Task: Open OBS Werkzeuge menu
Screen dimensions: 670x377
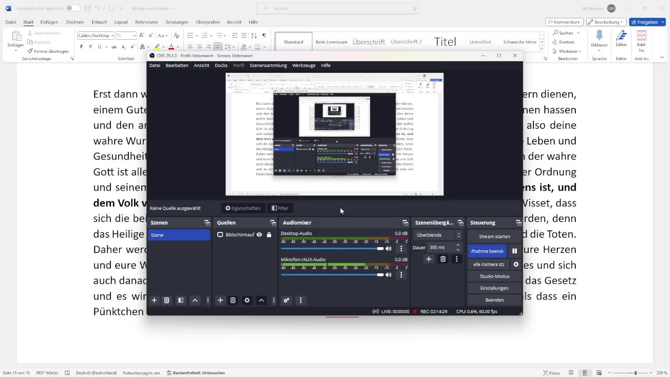Action: [x=304, y=65]
